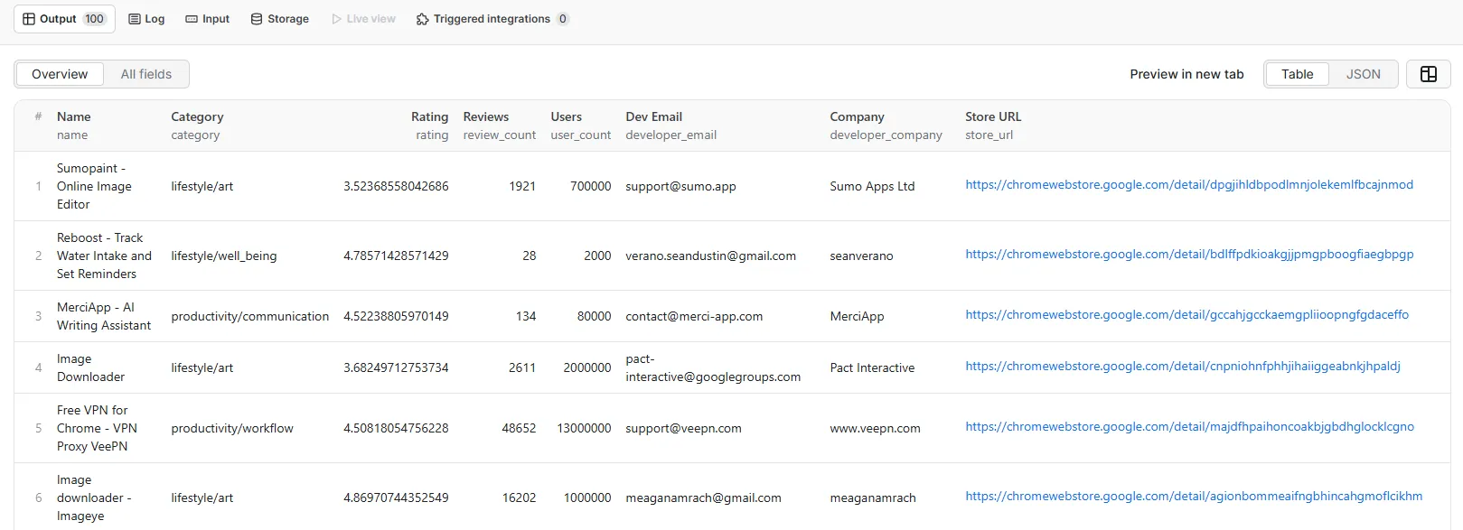The image size is (1463, 530).
Task: Click the Storage database icon
Action: (257, 19)
